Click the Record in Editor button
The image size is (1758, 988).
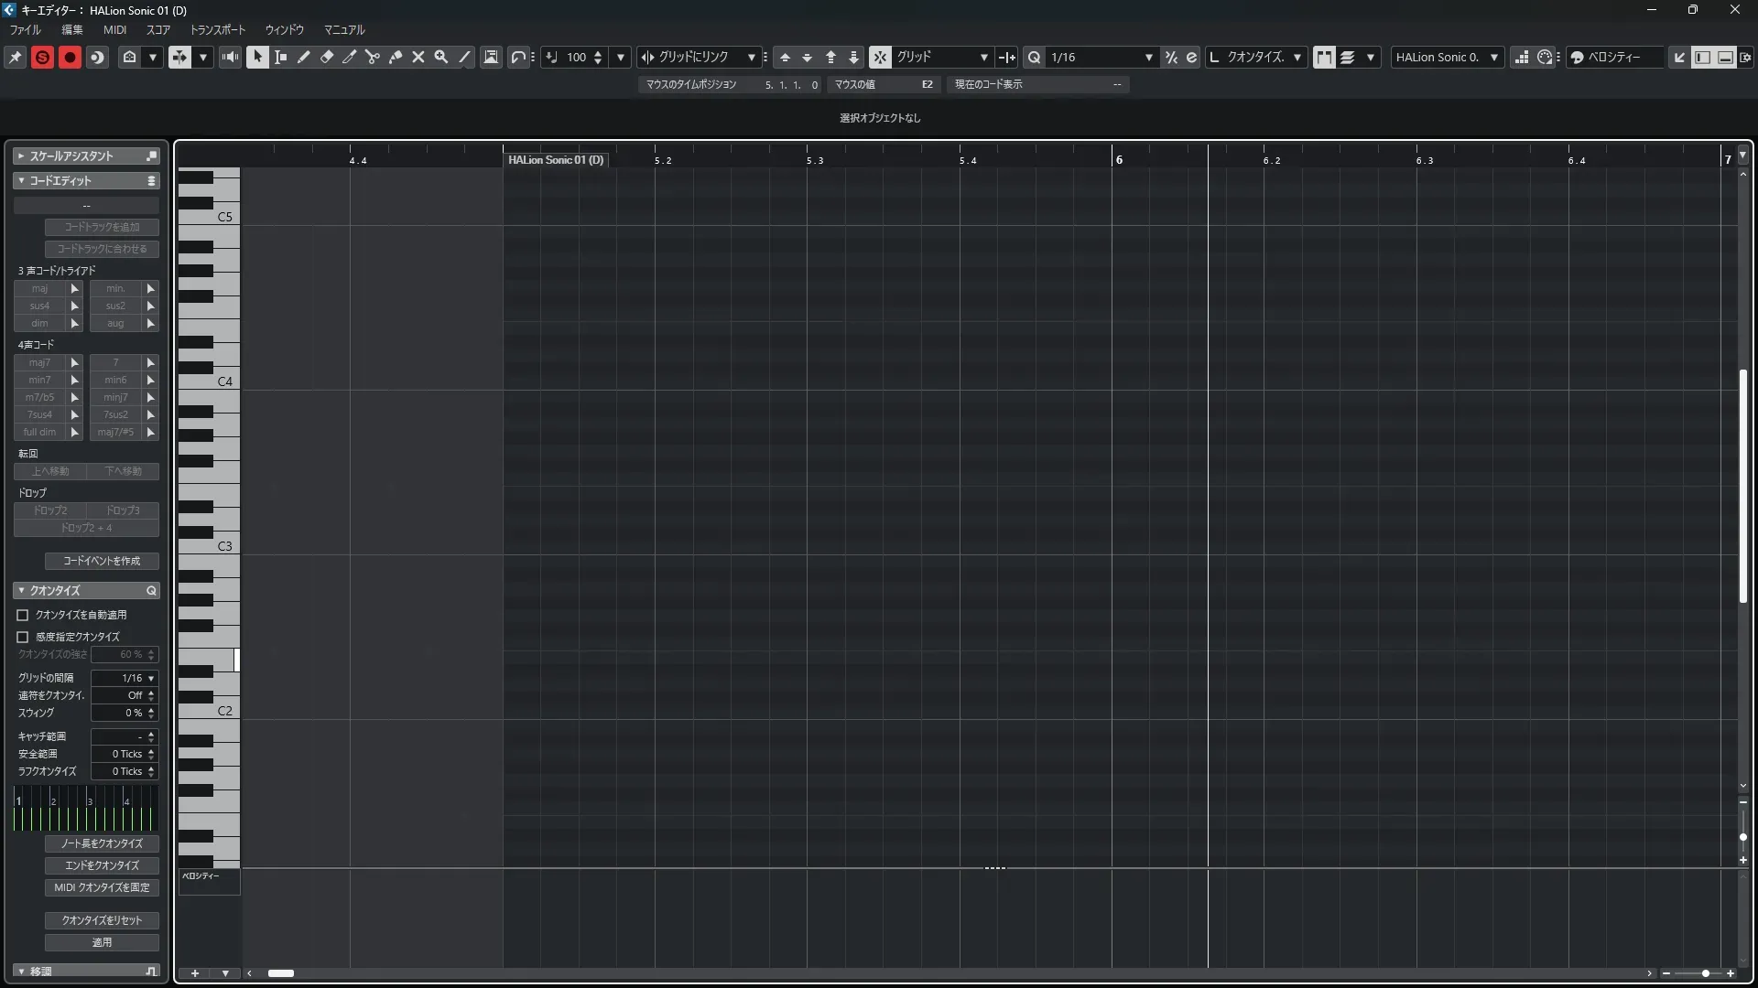pos(70,57)
